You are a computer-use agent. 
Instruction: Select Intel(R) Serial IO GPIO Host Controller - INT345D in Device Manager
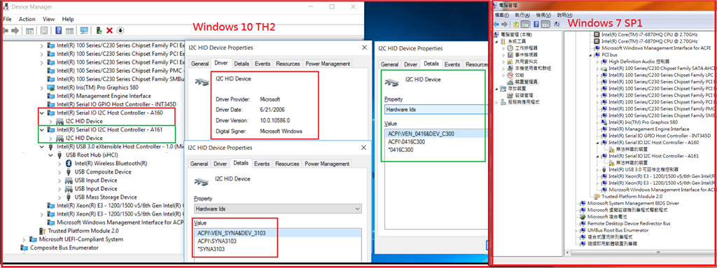coord(117,104)
